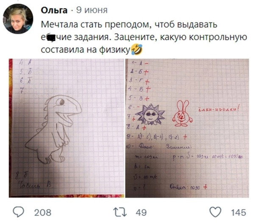
Task: Open the dinosaur drawing photo
Action: [67, 128]
